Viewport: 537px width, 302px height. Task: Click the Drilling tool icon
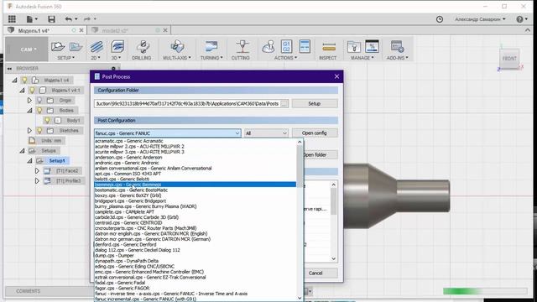[143, 47]
